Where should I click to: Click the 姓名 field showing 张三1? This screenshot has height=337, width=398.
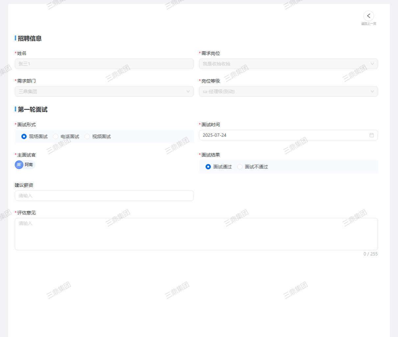click(x=104, y=64)
